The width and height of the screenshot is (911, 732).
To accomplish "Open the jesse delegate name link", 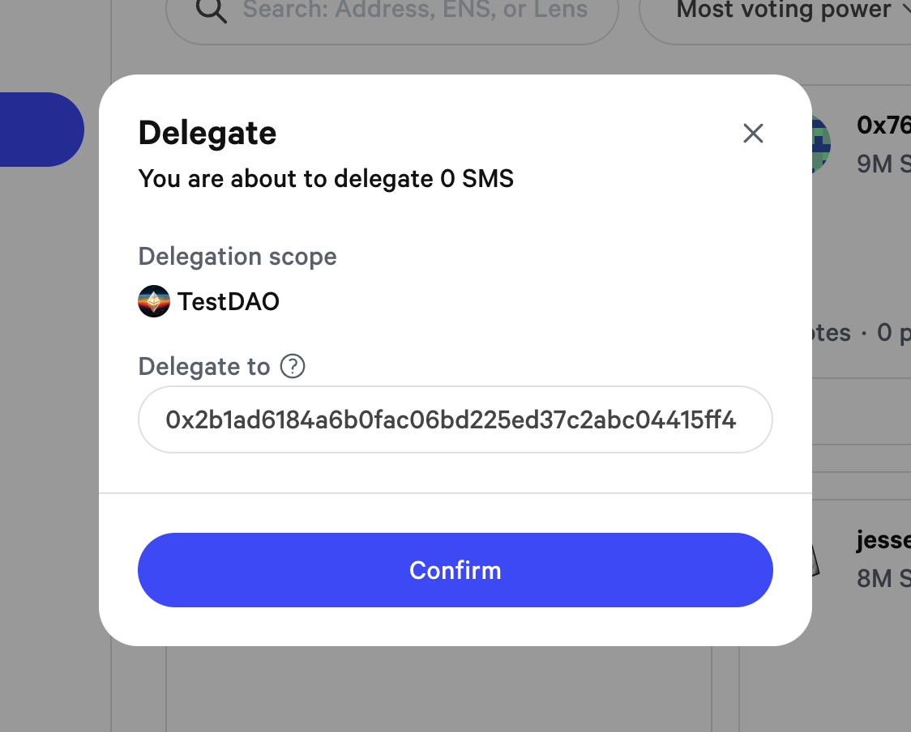I will [x=883, y=540].
